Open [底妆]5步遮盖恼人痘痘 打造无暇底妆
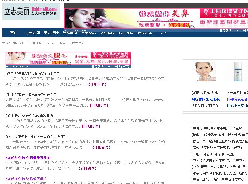Image resolution: width=248 pixels, height=184 pixels. point(218,161)
